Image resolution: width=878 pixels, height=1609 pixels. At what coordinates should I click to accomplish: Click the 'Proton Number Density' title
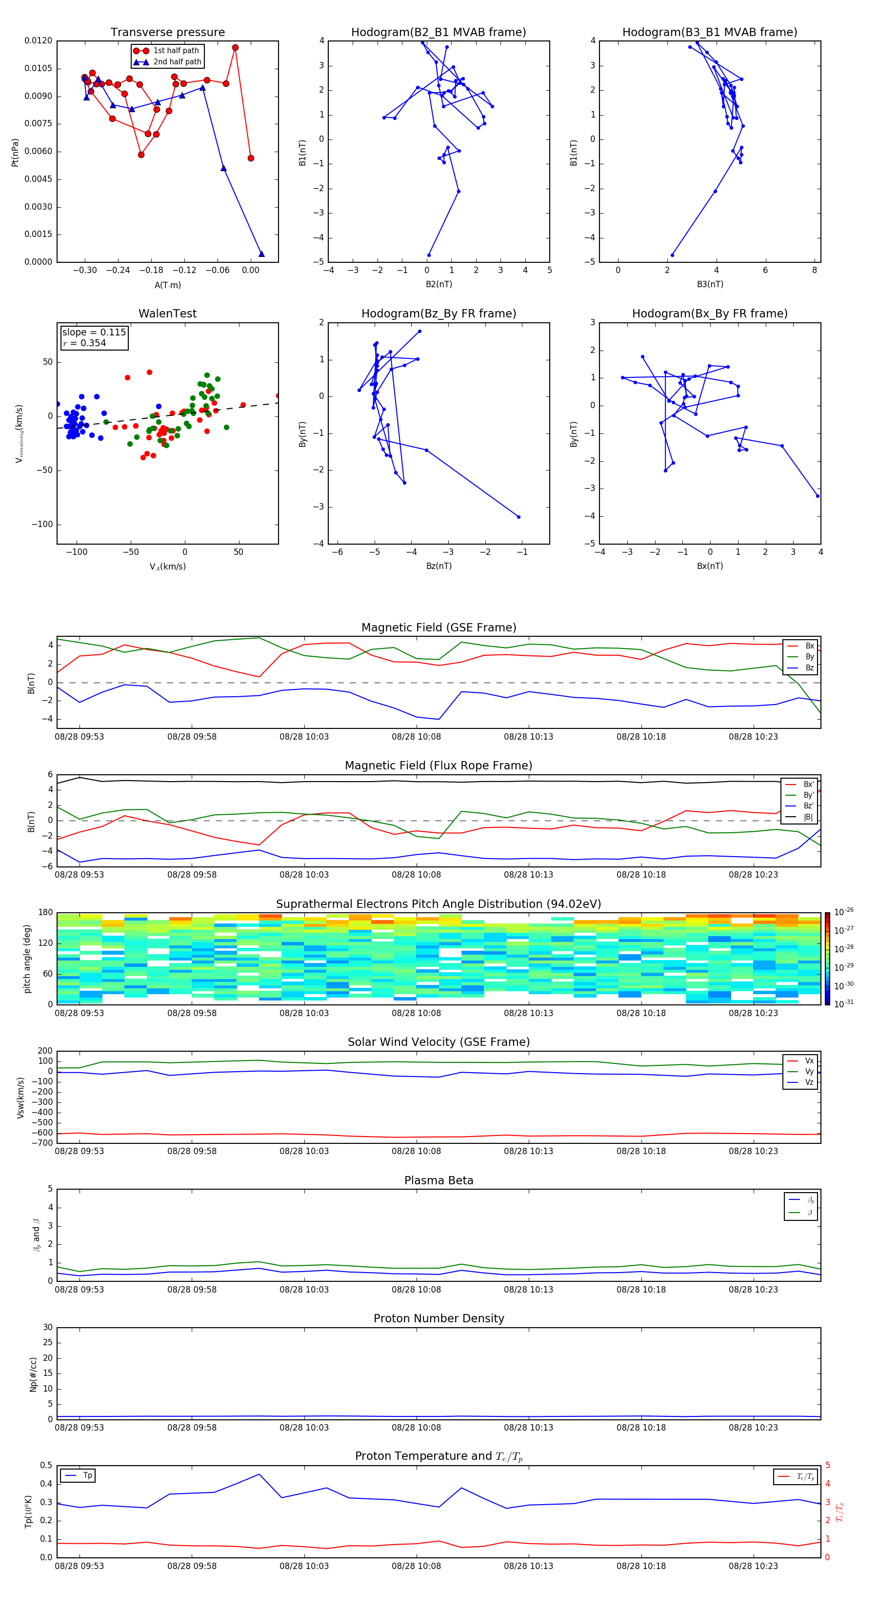tap(439, 1318)
